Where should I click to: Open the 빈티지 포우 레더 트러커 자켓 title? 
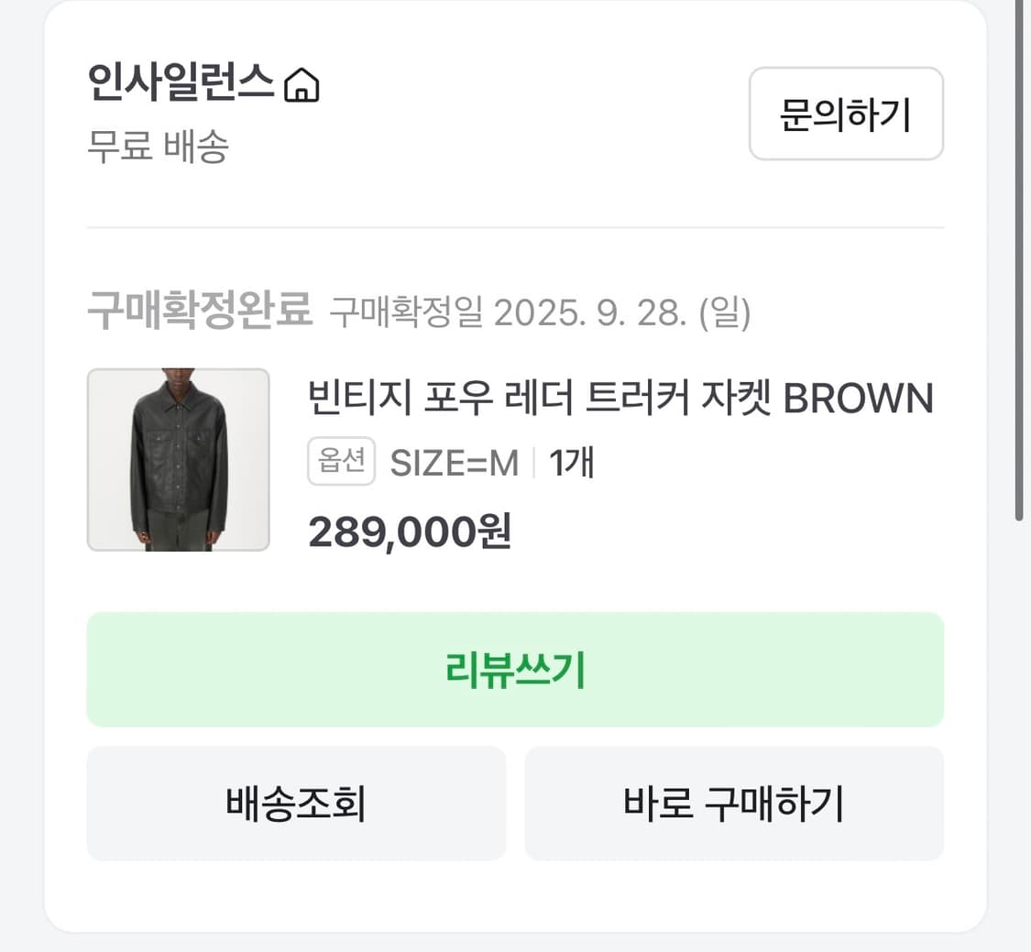541,399
